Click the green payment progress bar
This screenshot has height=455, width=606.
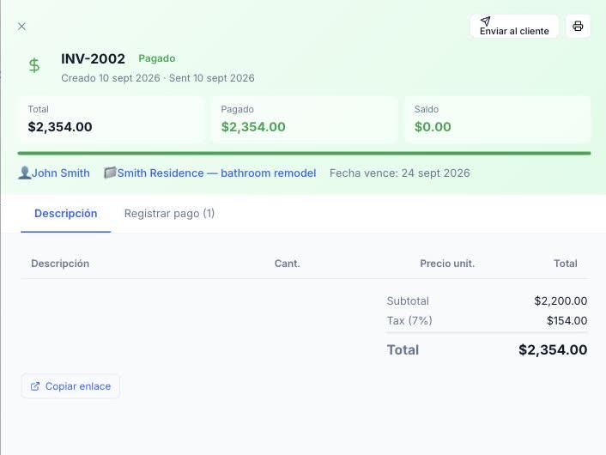(x=304, y=154)
